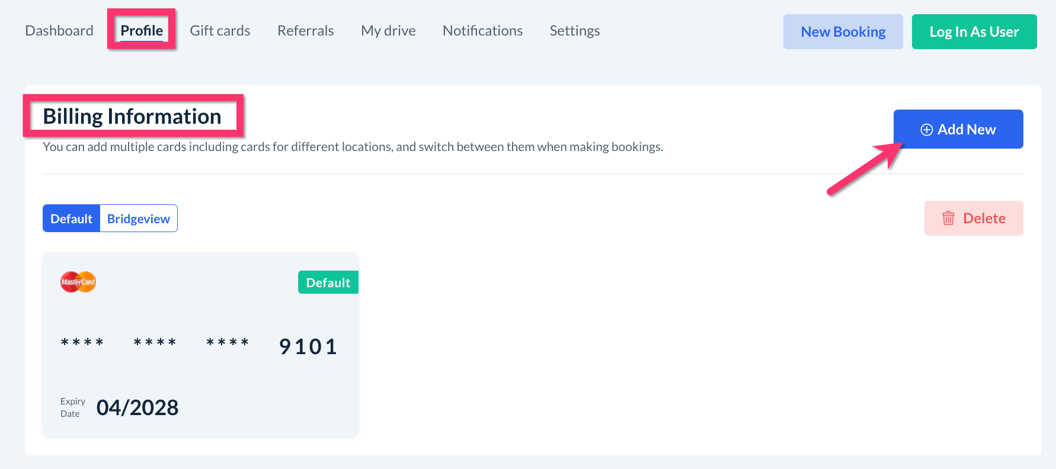Open the Referrals tab
Image resolution: width=1056 pixels, height=469 pixels.
point(305,31)
